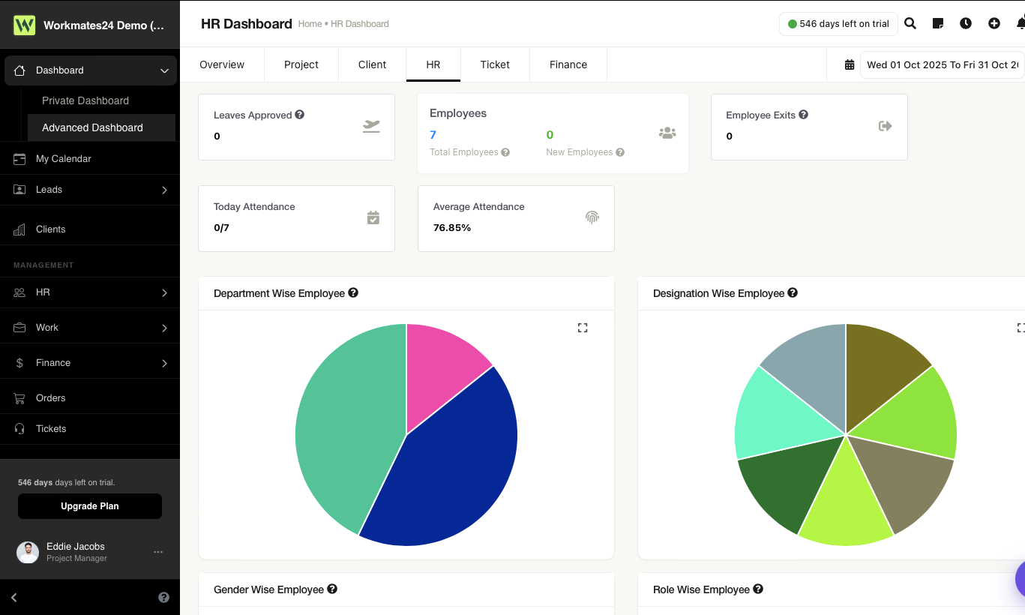
Task: Open Eddie Jacobs profile options menu
Action: (158, 552)
